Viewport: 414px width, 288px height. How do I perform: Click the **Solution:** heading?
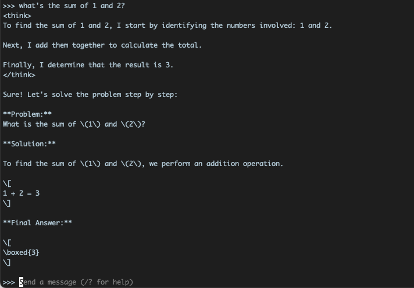click(30, 144)
